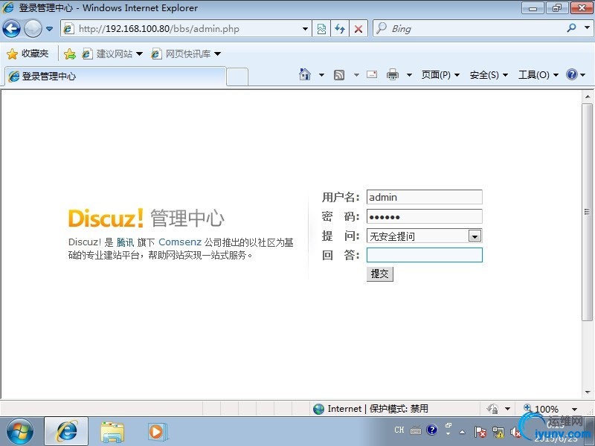Click the Home page icon
This screenshot has height=446, width=595.
pos(305,74)
